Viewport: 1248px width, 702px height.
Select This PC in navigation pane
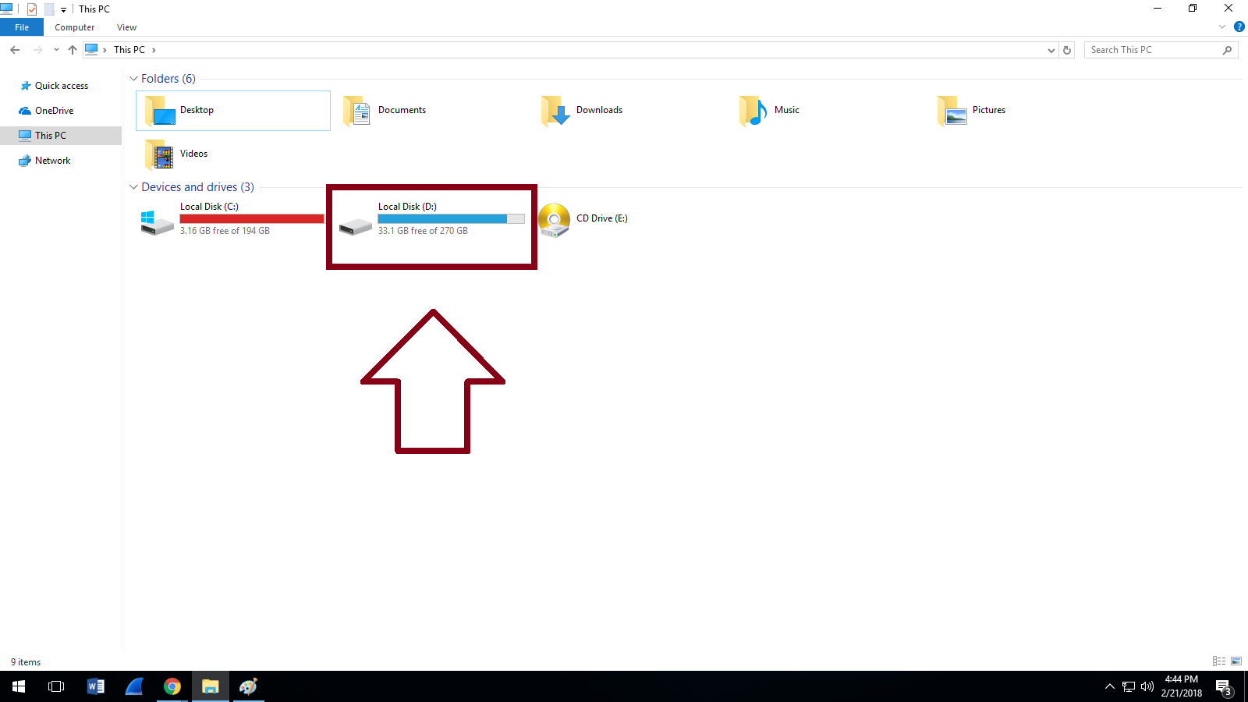coord(51,136)
